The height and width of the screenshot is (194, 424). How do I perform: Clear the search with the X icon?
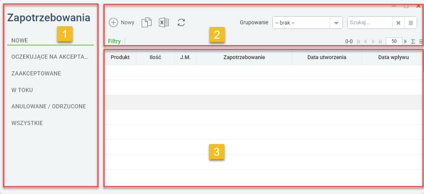coord(398,23)
